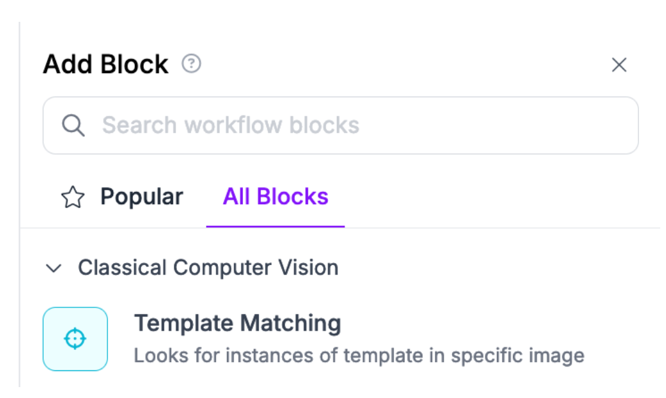The height and width of the screenshot is (398, 666).
Task: Click the star icon beside Popular
Action: coord(73,197)
